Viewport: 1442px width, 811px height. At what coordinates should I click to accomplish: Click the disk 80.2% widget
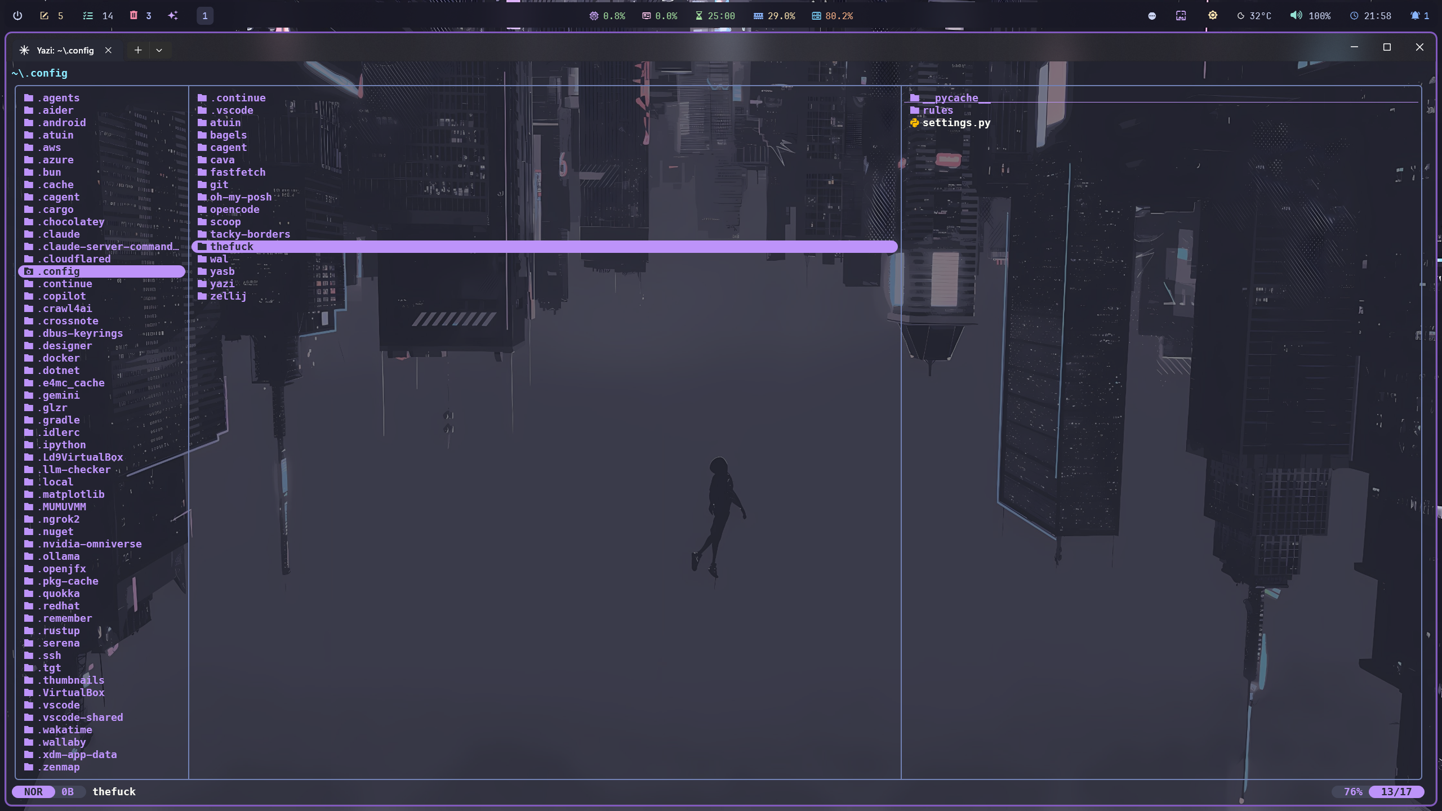[833, 16]
